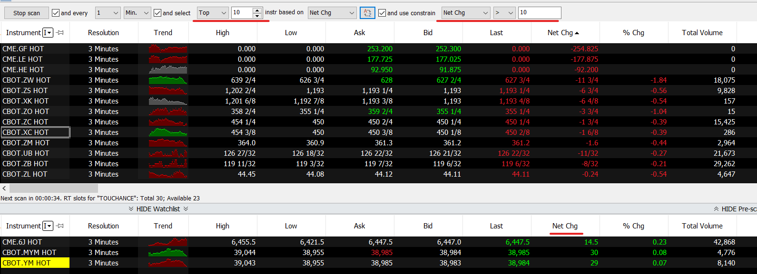The width and height of the screenshot is (757, 274).
Task: Select the CBOT.ZS HOT instrument
Action: point(25,91)
